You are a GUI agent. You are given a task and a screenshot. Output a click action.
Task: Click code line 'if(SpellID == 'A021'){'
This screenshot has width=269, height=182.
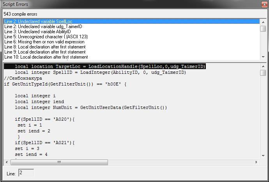tap(44, 143)
